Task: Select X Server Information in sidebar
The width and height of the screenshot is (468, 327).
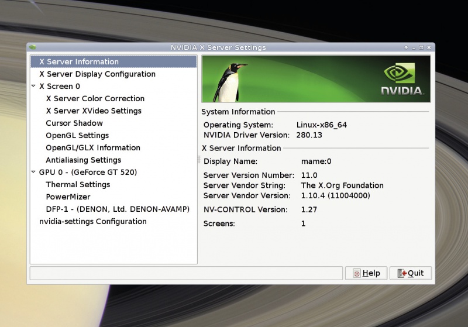Action: (113, 62)
